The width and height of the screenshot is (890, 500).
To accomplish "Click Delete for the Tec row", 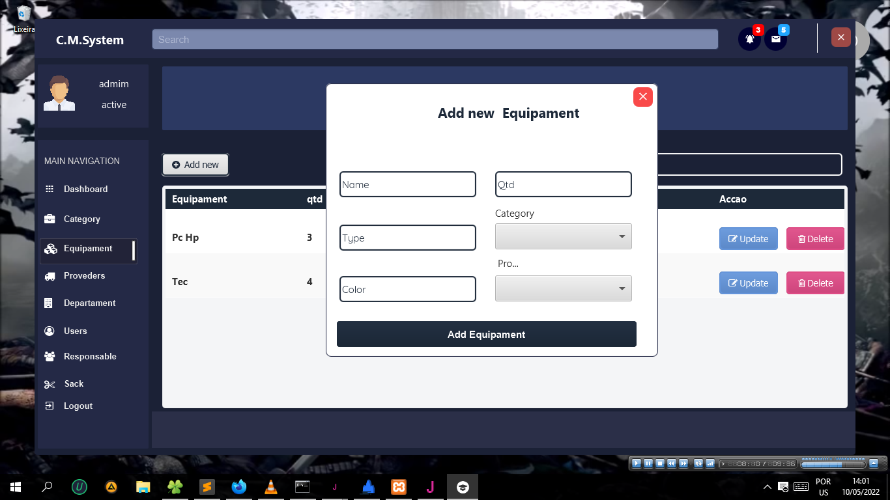I will pyautogui.click(x=815, y=283).
